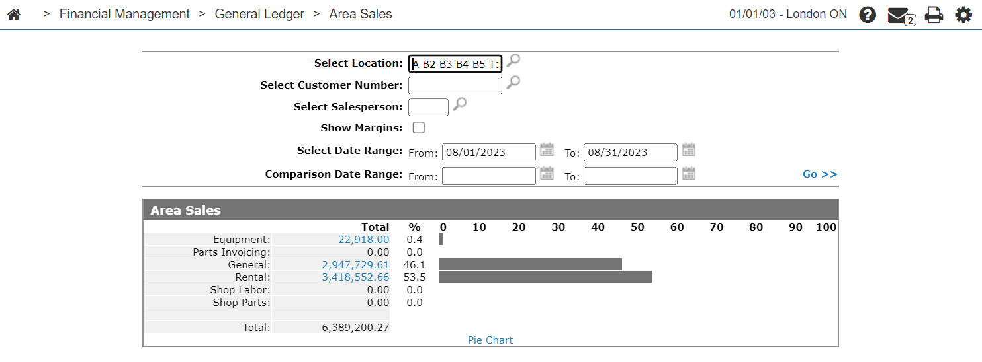982x362 pixels.
Task: Open the Area Sales breadcrumb
Action: pyautogui.click(x=361, y=14)
